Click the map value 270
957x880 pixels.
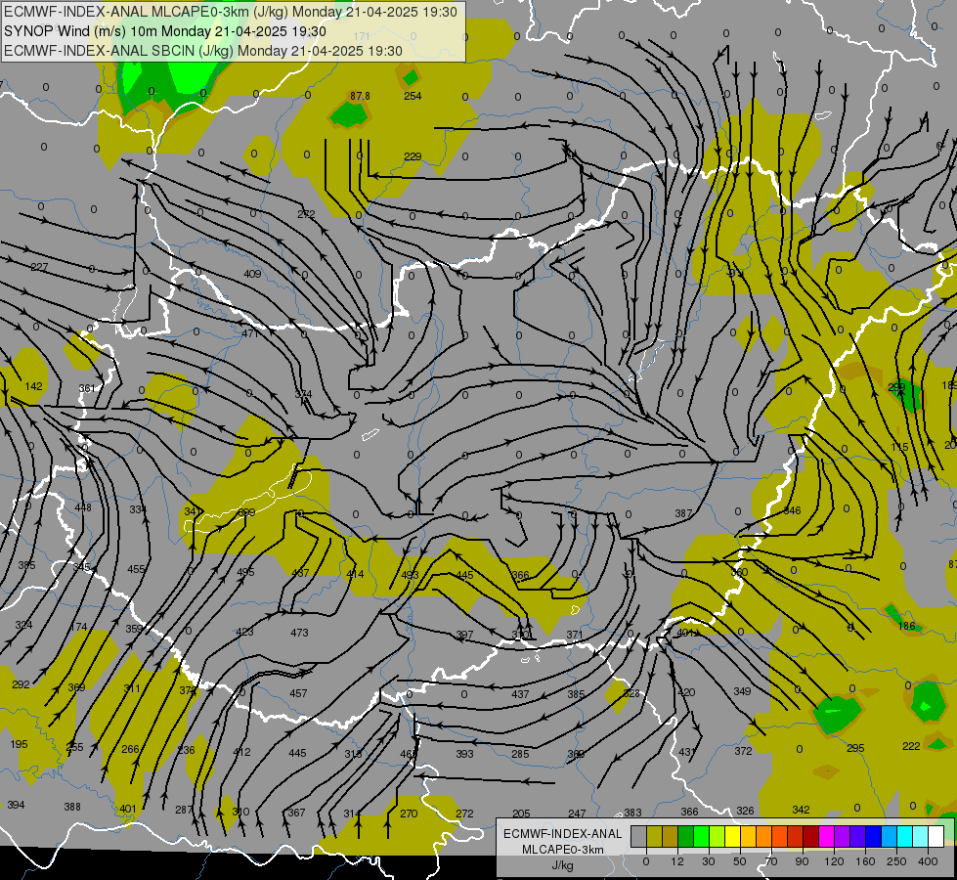click(x=409, y=814)
